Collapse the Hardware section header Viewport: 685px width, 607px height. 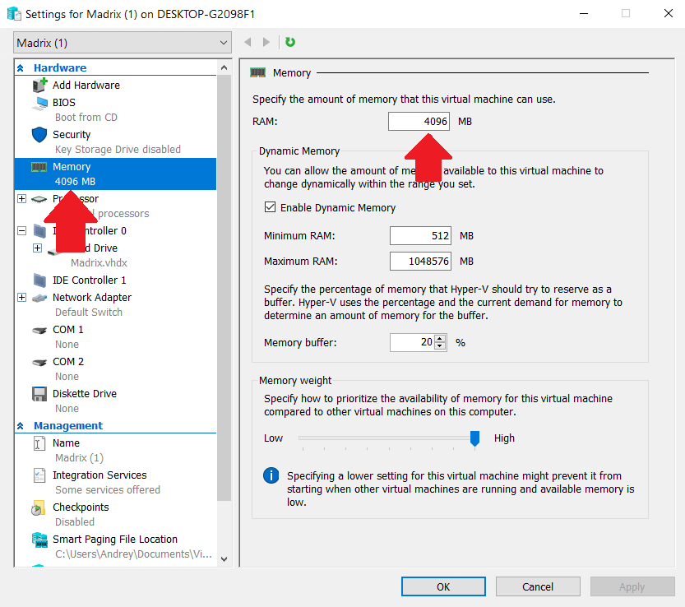pos(20,68)
